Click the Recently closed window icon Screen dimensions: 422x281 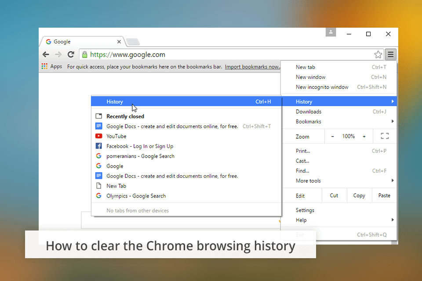[99, 116]
